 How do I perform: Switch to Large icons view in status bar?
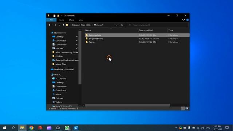[187, 108]
